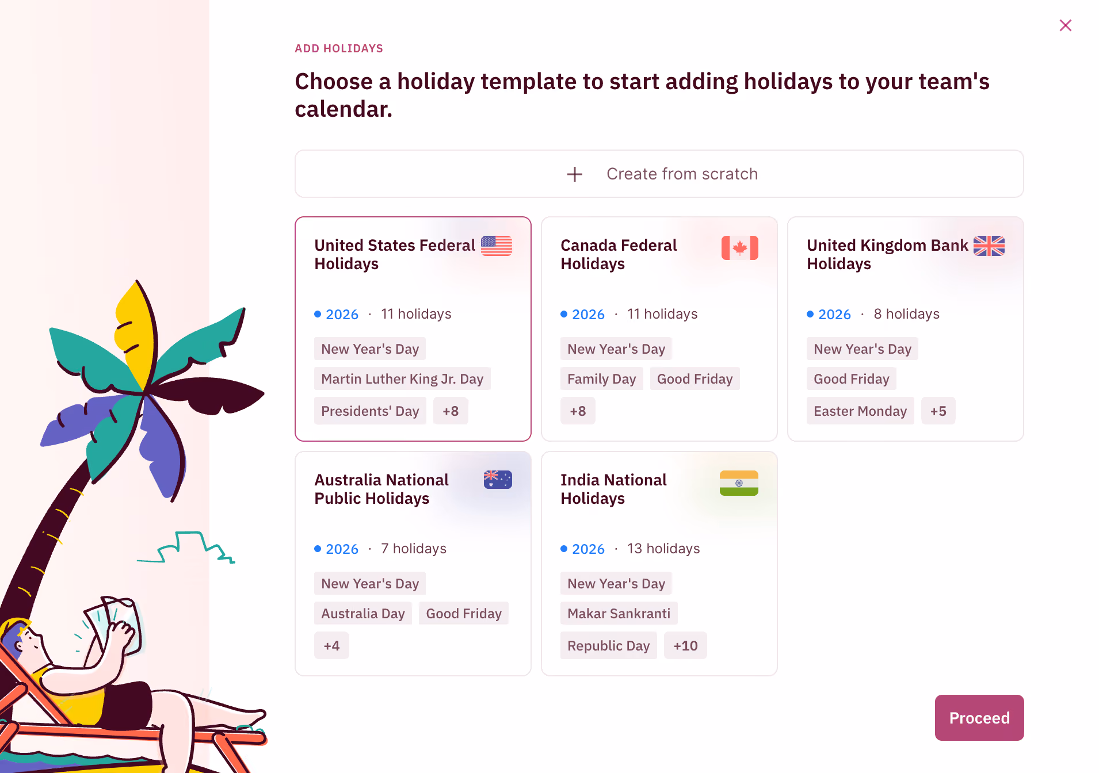1099x773 pixels.
Task: Choose the Australia National Public Holidays card
Action: (x=413, y=564)
